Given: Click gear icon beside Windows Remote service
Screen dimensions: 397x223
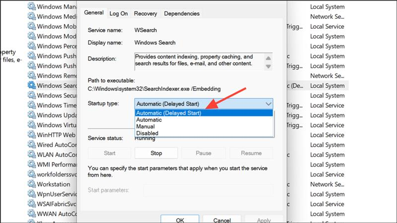Looking at the screenshot, I should (32, 75).
